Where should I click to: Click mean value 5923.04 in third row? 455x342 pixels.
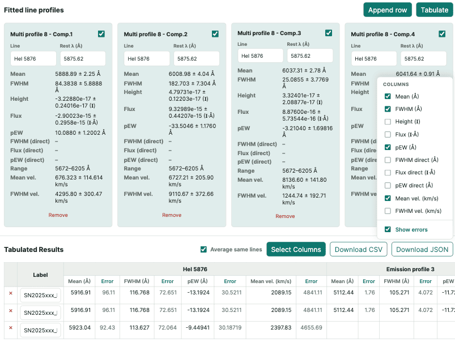[79, 327]
